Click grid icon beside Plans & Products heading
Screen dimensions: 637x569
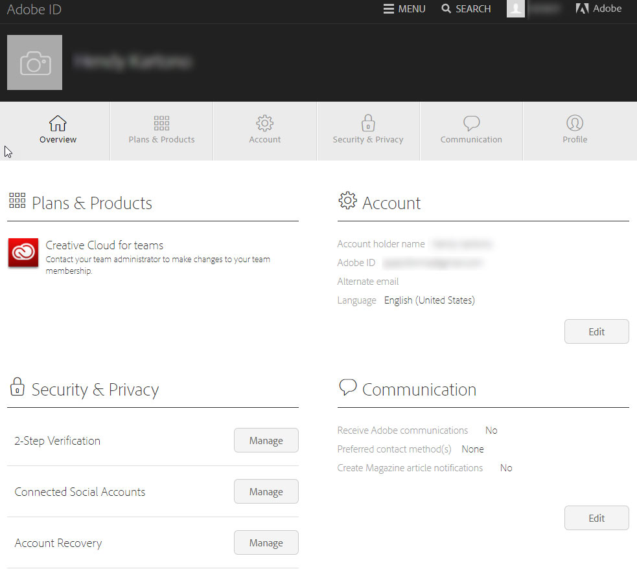(17, 201)
